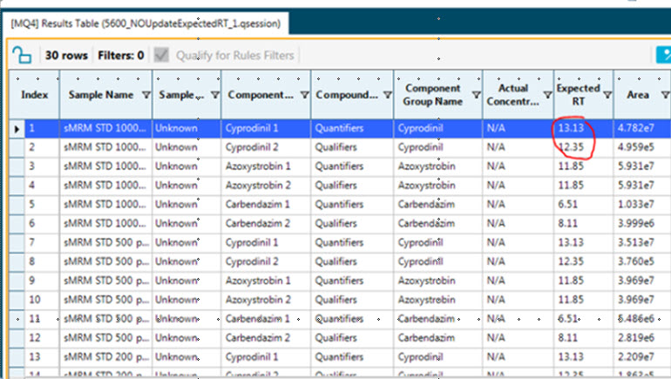Click Area value 2.819e6

click(636, 338)
